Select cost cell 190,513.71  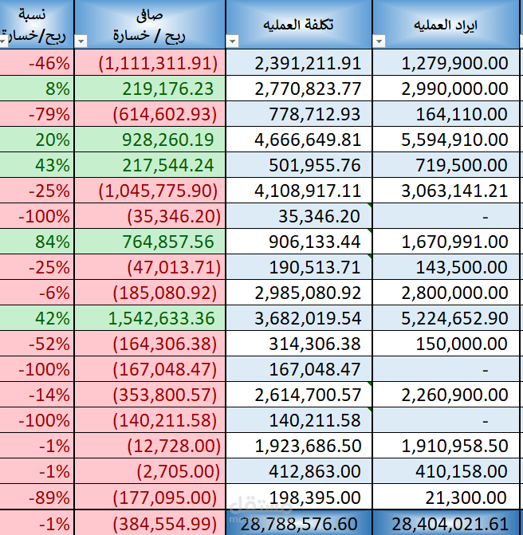click(299, 267)
